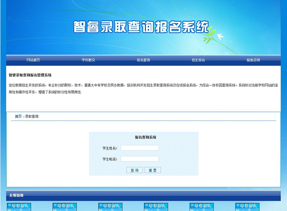
Task: Open the 留言咨询 page
Action: [253, 60]
